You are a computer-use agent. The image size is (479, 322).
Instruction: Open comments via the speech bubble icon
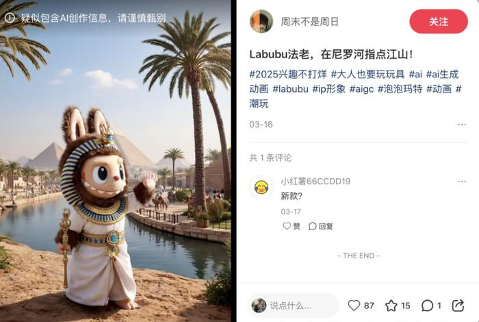427,306
